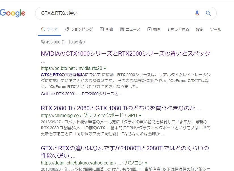Click the Google logo
234x171 pixels.
[x=12, y=13]
